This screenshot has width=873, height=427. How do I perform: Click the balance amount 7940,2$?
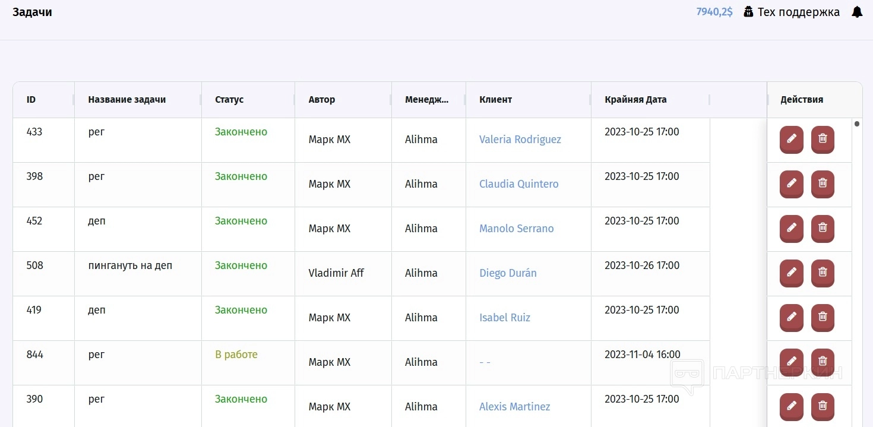pos(714,12)
